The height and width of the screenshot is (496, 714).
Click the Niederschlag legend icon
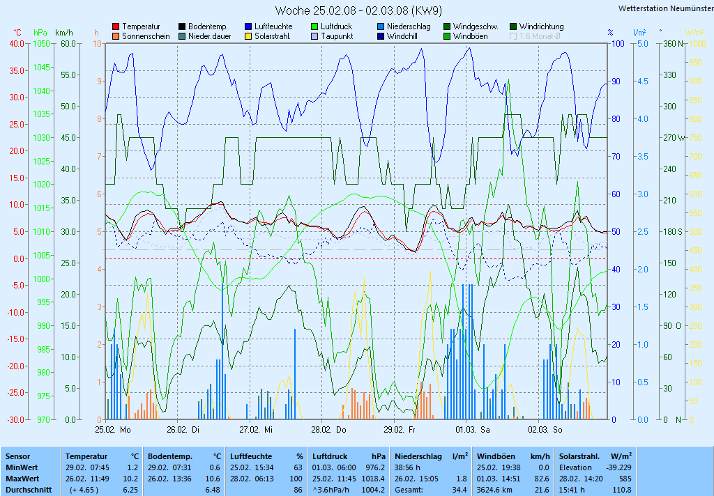[381, 26]
